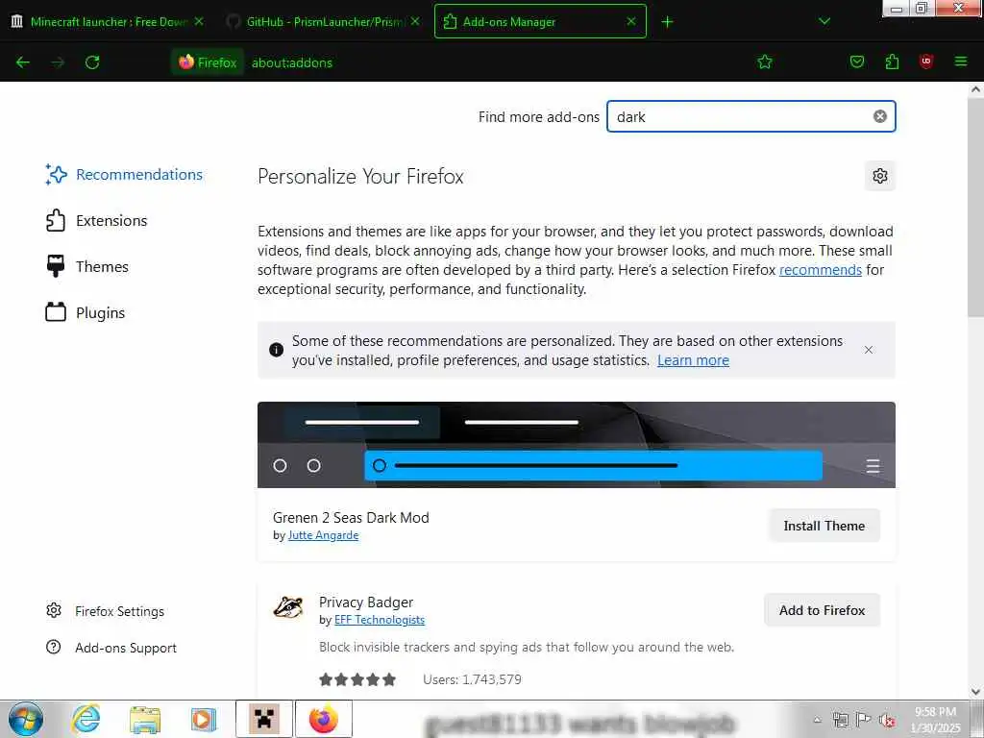Click the Grenen 2 Seas theme preview
984x738 pixels.
[x=577, y=444]
